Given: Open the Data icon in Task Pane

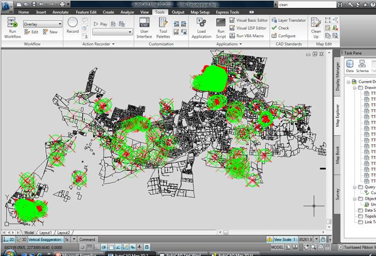Looking at the screenshot, I should pos(350,66).
